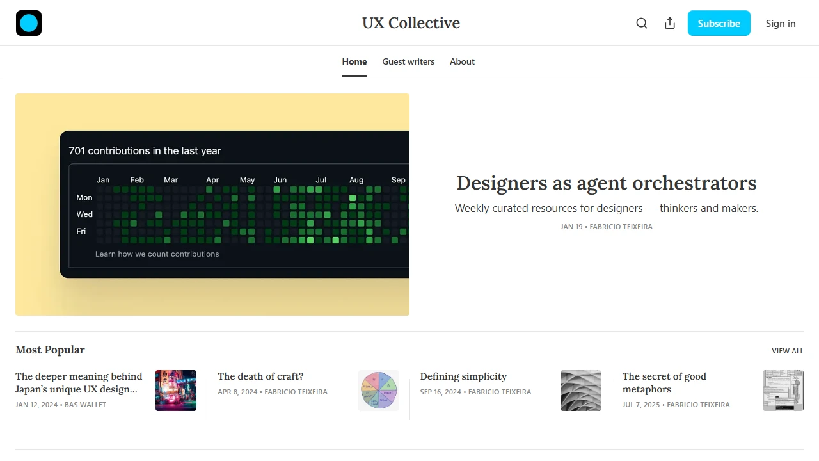Image resolution: width=819 pixels, height=461 pixels.
Task: Click VIEW ALL next to Most Popular
Action: point(788,351)
